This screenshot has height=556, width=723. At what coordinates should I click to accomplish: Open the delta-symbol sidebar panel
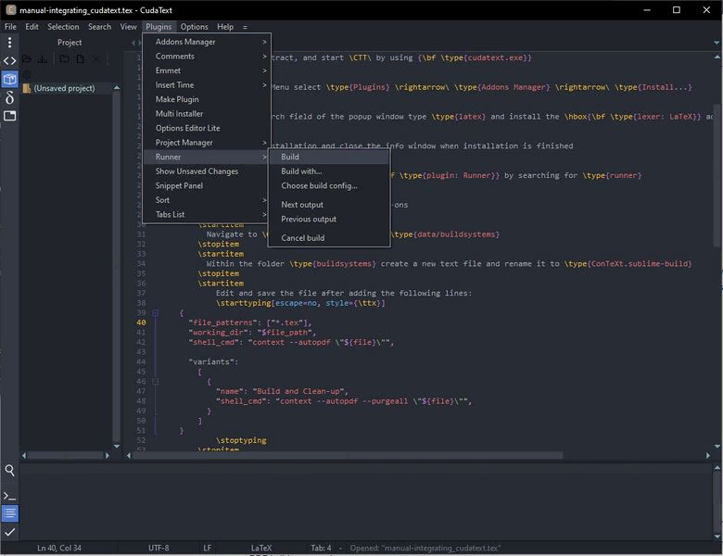(x=9, y=97)
